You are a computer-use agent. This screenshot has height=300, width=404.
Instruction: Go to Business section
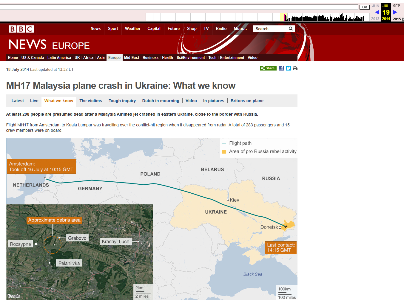click(x=150, y=58)
